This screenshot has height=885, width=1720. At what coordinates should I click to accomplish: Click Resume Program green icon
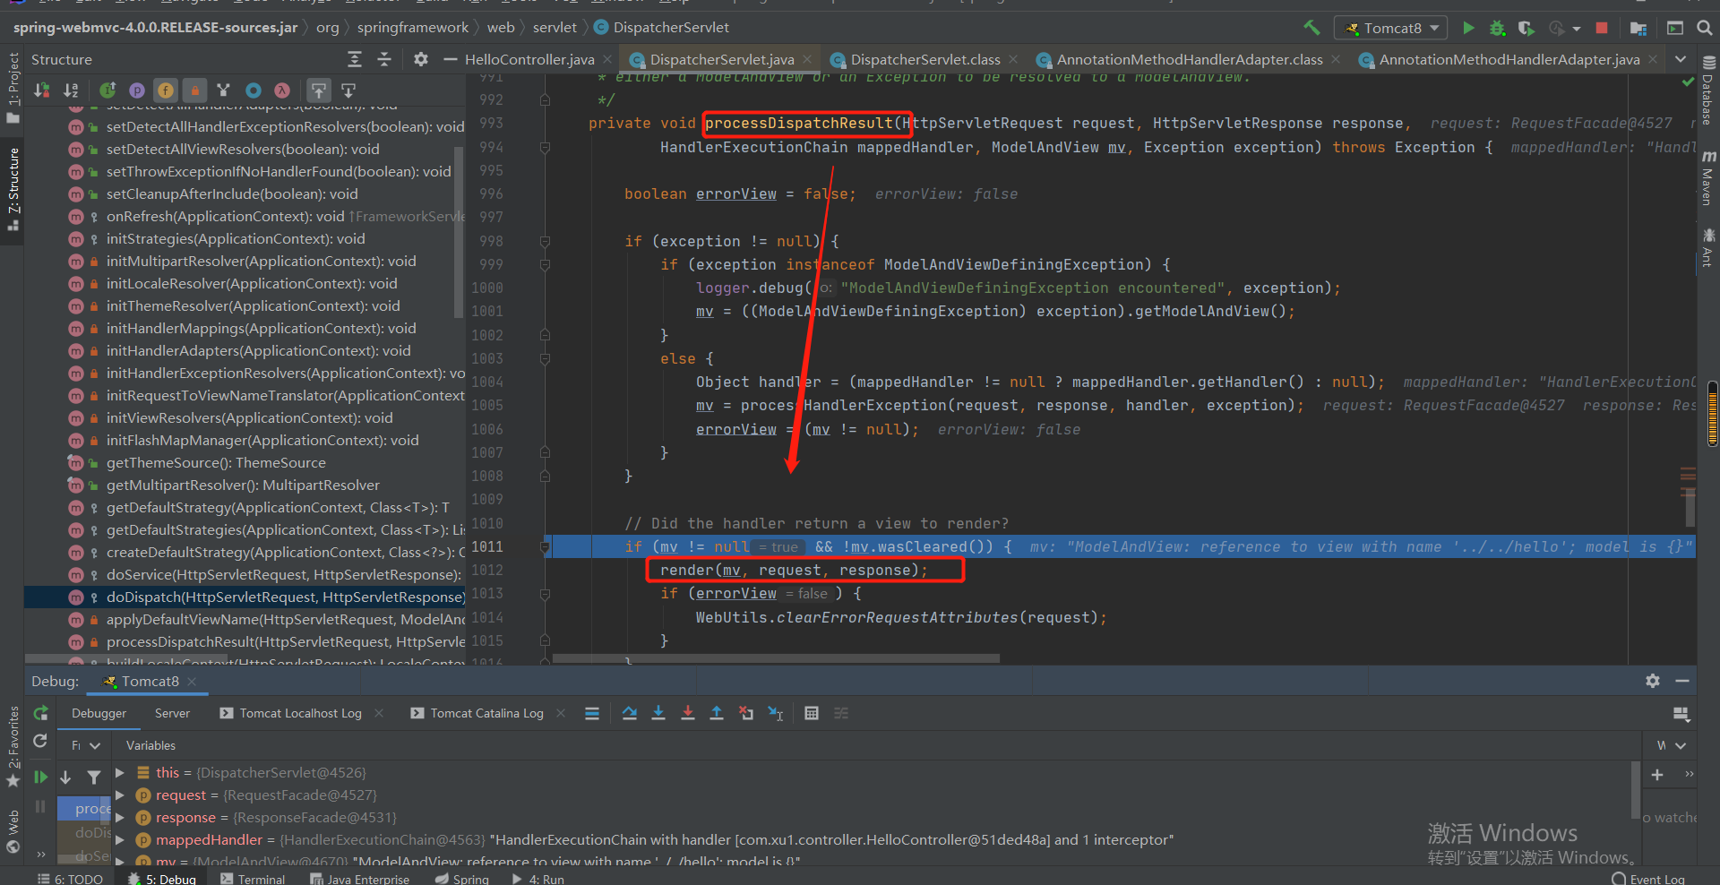point(40,777)
